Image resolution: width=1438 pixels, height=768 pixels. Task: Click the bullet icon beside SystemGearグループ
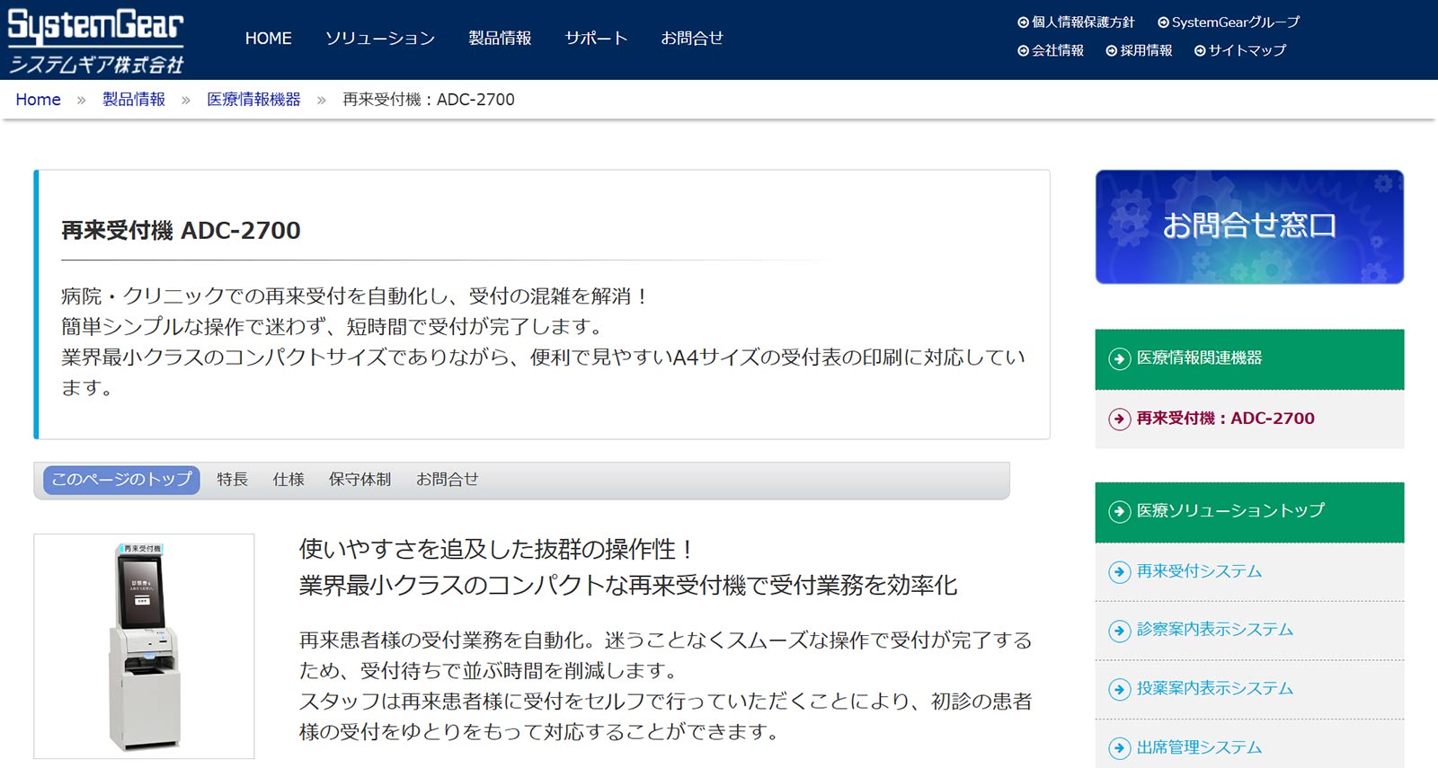pos(1163,22)
